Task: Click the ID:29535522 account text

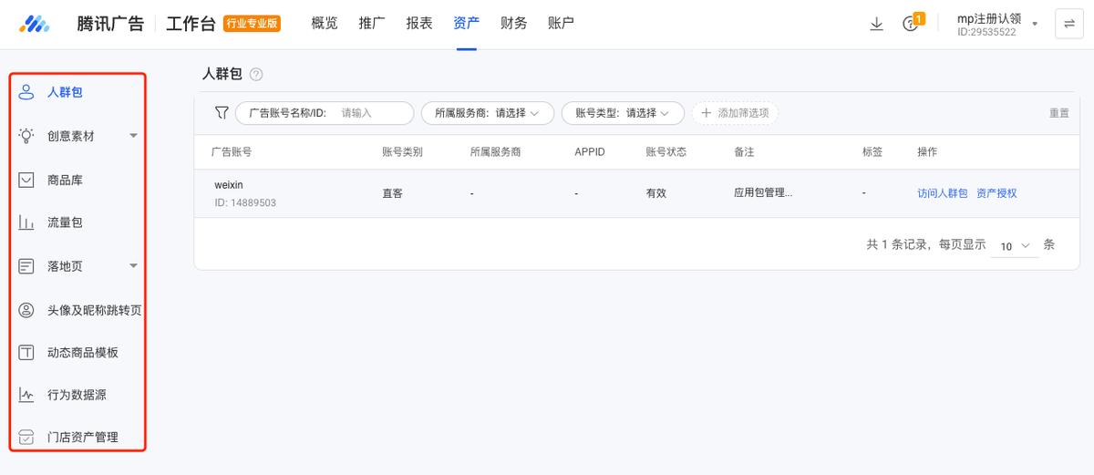Action: click(986, 32)
